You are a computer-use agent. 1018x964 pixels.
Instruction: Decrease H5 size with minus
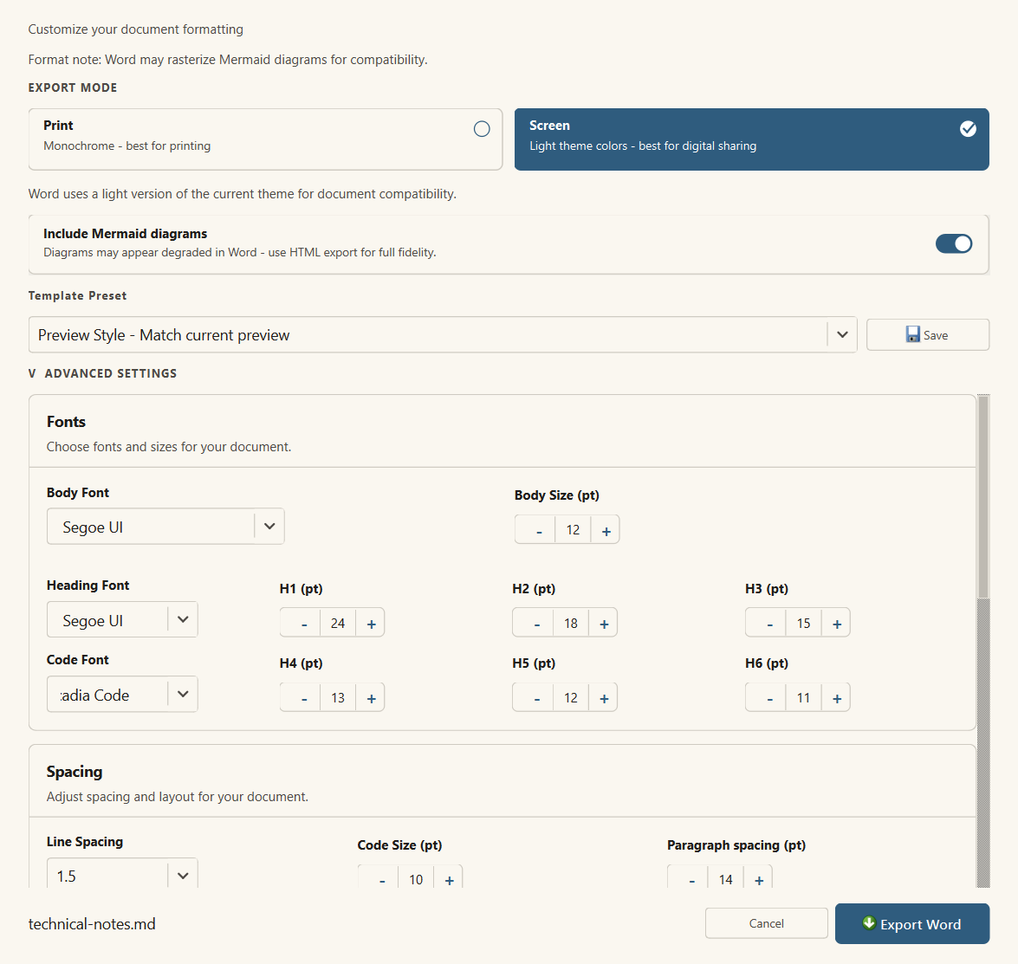[x=533, y=698]
